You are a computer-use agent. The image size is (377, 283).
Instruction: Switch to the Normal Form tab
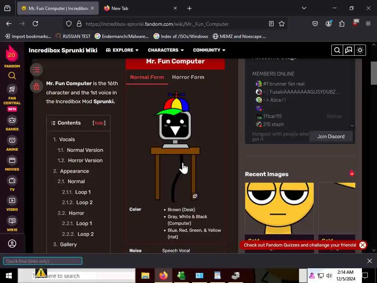[147, 77]
